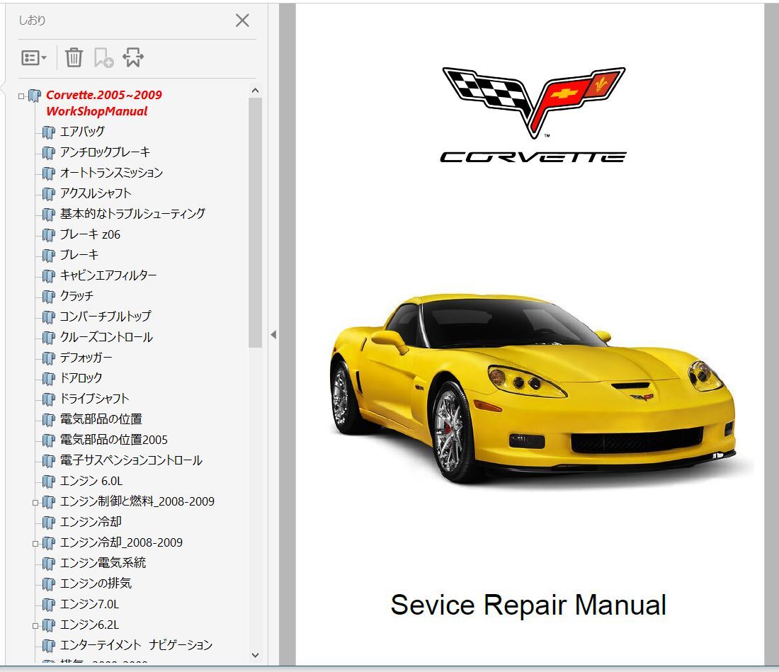Click the クラッチ bookmark icon
The height and width of the screenshot is (672, 779).
click(47, 296)
